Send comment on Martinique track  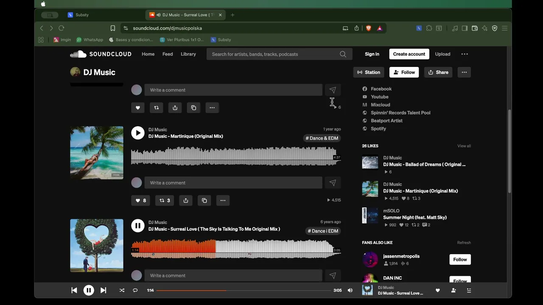click(333, 183)
